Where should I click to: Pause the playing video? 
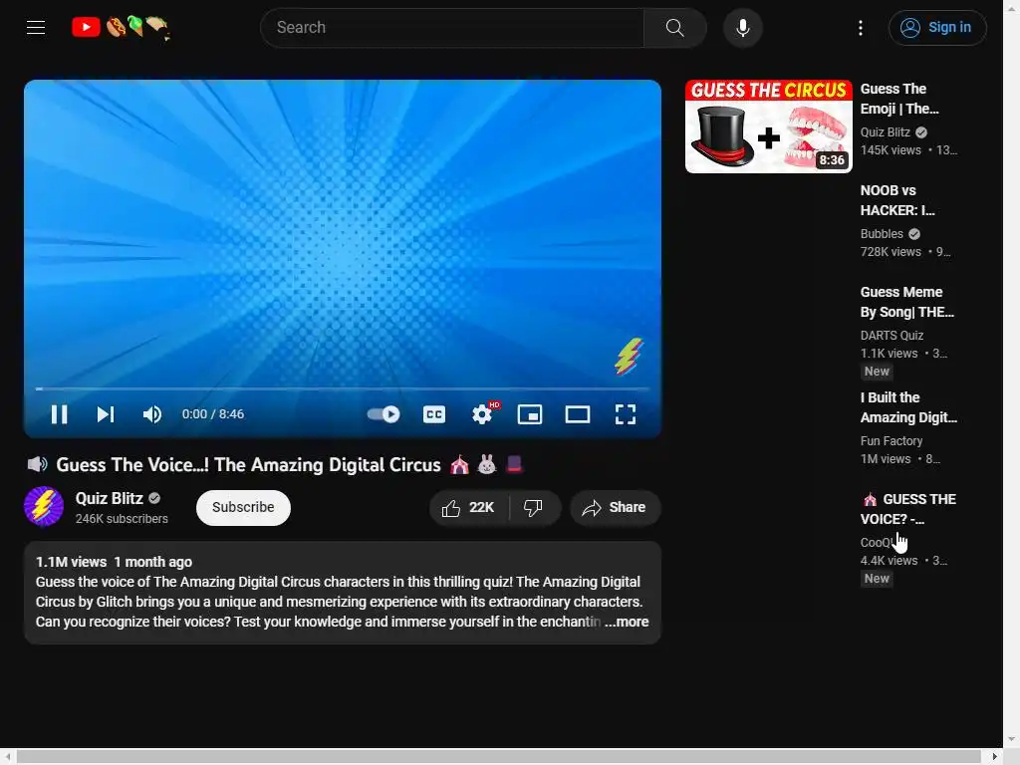[x=59, y=414]
